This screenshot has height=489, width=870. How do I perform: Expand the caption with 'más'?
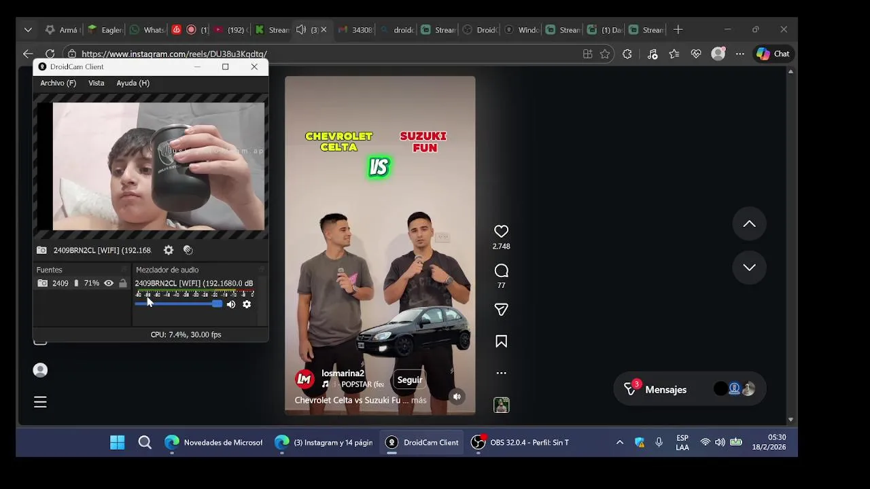pyautogui.click(x=419, y=401)
